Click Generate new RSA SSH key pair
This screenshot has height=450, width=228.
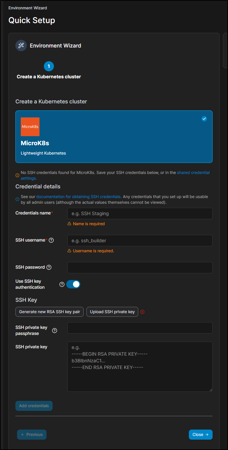click(50, 312)
